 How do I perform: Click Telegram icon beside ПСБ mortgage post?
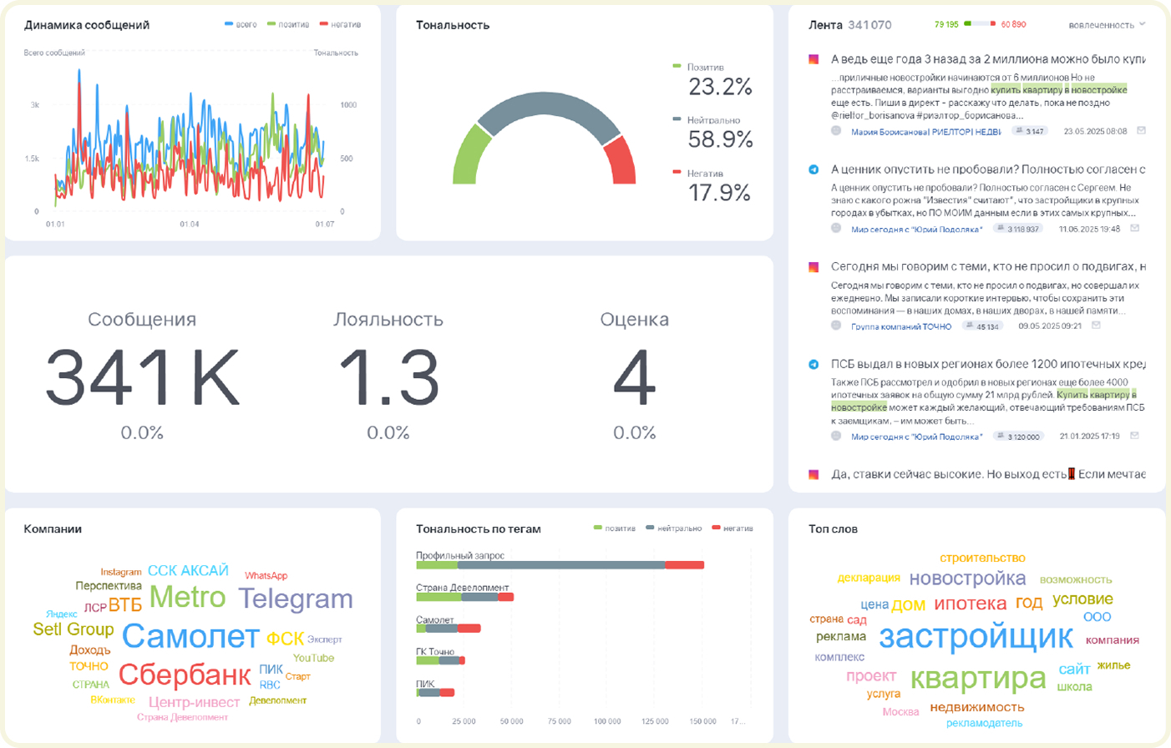tap(814, 364)
